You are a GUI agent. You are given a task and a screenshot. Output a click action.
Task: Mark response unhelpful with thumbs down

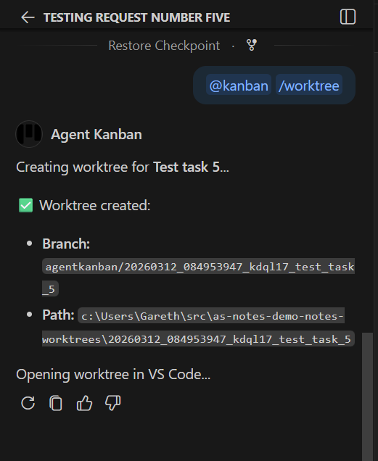112,403
